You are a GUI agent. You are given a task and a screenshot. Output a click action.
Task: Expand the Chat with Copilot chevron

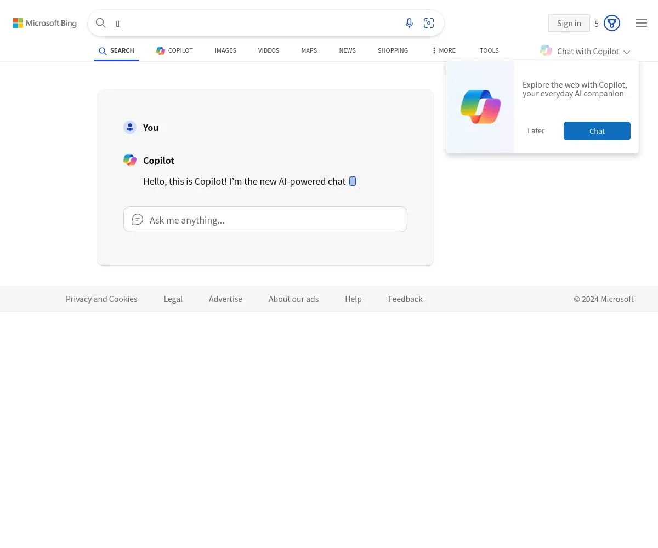[x=627, y=52]
